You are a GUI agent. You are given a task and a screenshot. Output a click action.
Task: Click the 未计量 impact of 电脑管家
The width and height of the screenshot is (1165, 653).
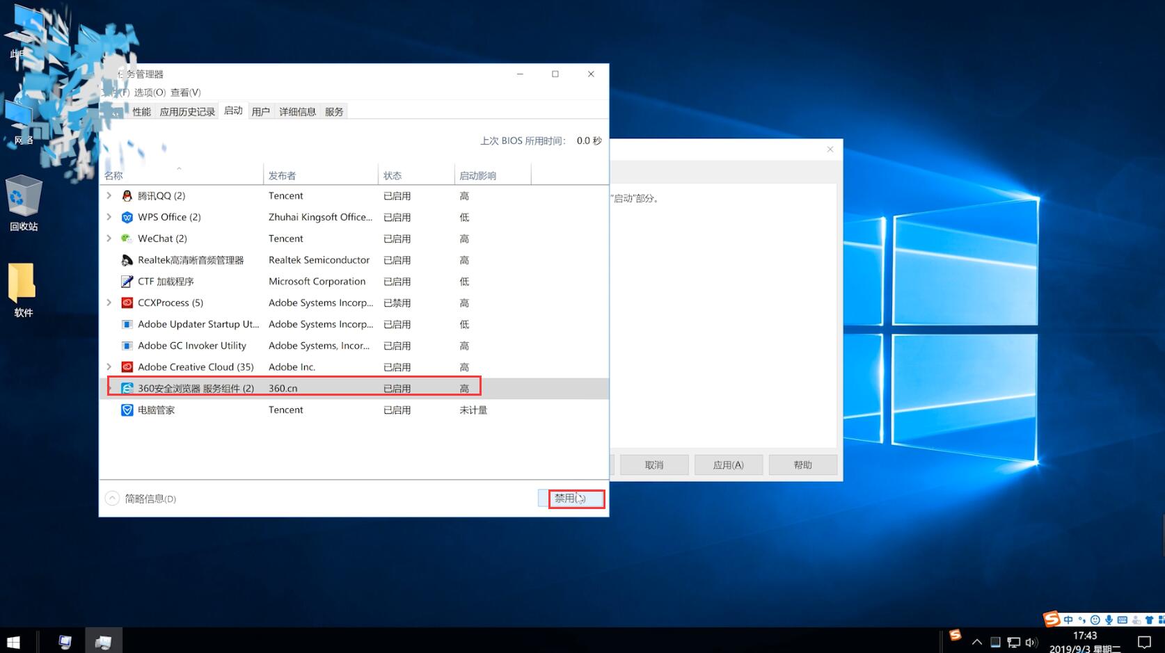point(473,410)
